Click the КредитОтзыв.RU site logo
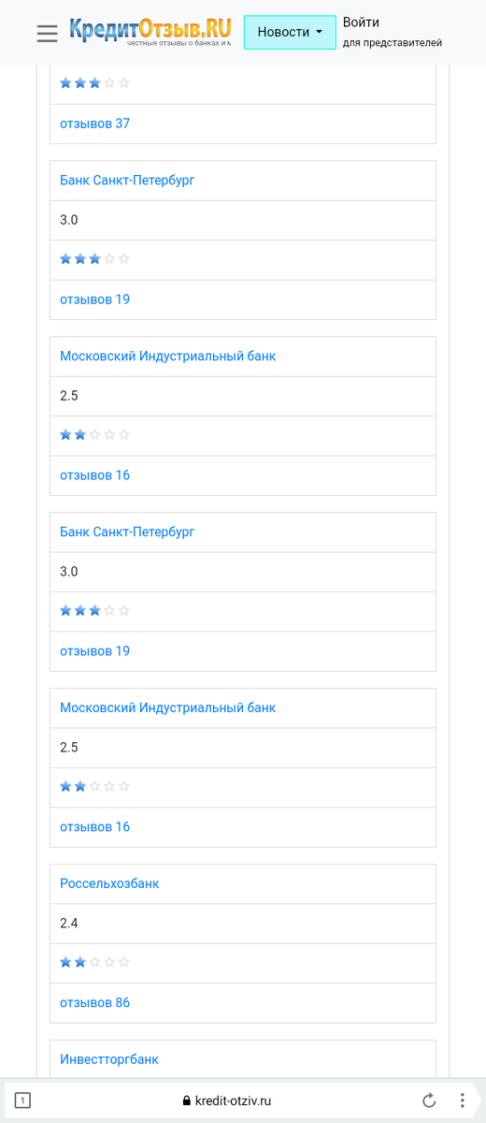The width and height of the screenshot is (486, 1123). (150, 32)
